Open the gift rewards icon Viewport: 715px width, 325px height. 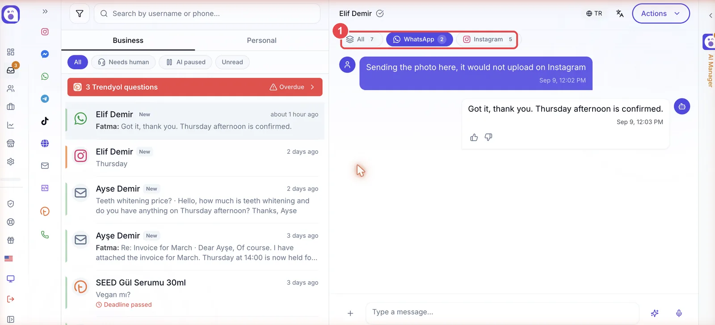click(11, 240)
